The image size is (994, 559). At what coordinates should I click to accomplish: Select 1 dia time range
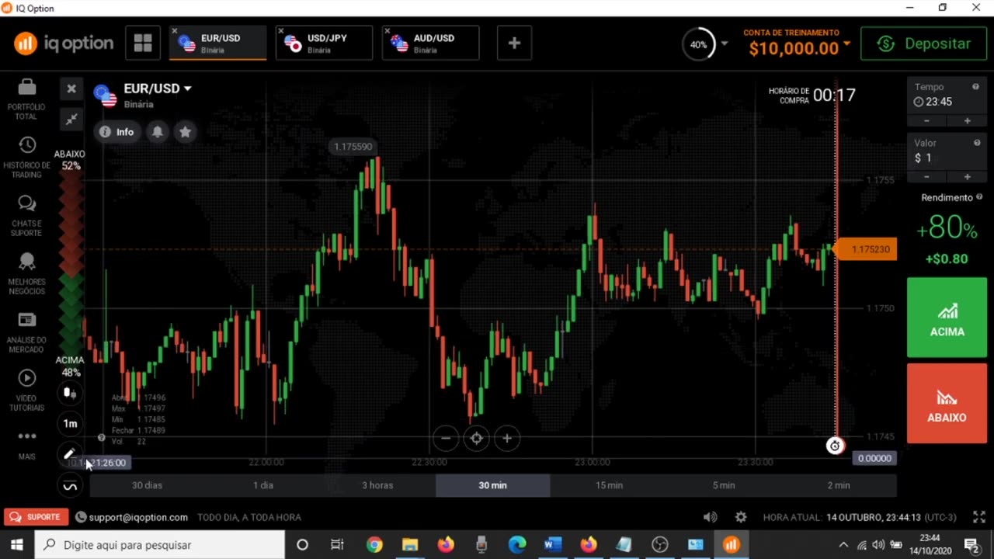[x=263, y=485]
